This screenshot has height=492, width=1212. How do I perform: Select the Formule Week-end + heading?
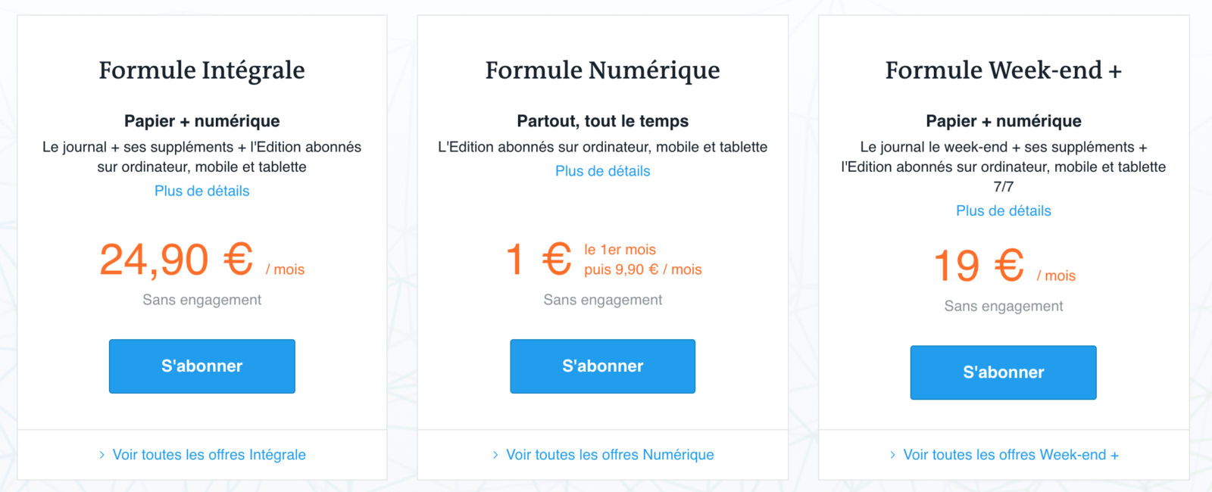(1003, 70)
